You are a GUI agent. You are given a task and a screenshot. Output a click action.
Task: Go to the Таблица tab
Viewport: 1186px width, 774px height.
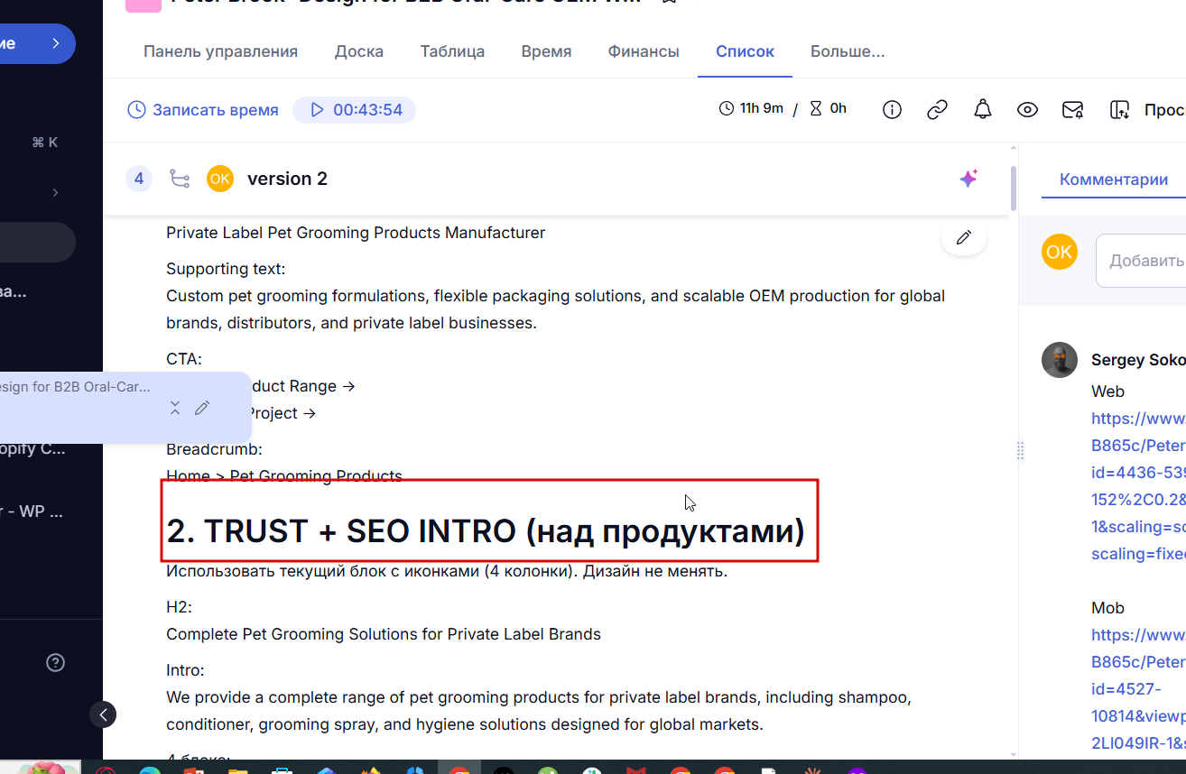[452, 51]
